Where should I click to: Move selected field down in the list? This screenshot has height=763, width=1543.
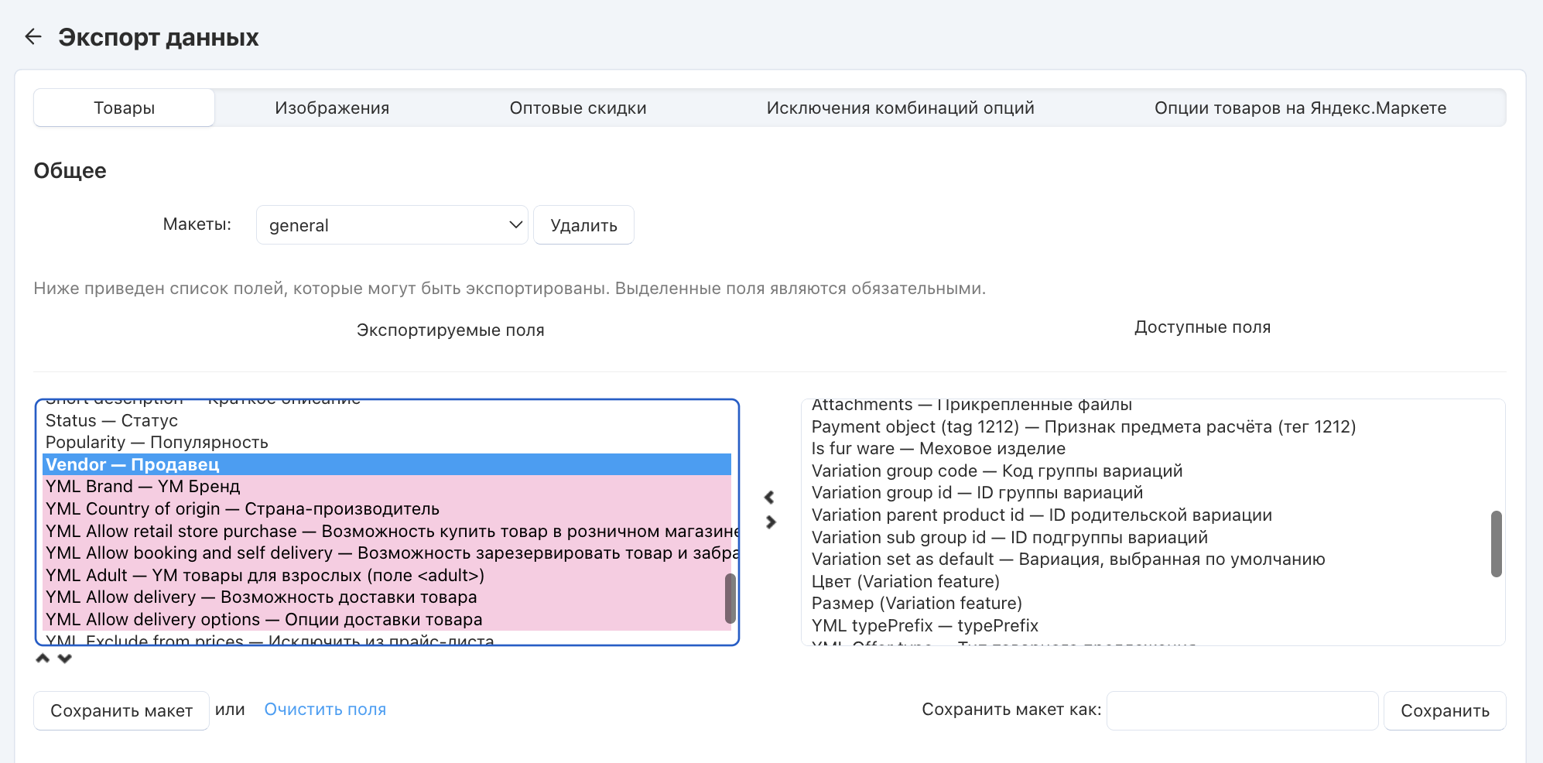[x=65, y=659]
